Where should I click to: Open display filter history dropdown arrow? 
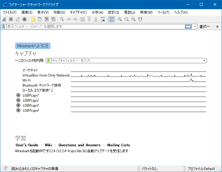(x=195, y=27)
